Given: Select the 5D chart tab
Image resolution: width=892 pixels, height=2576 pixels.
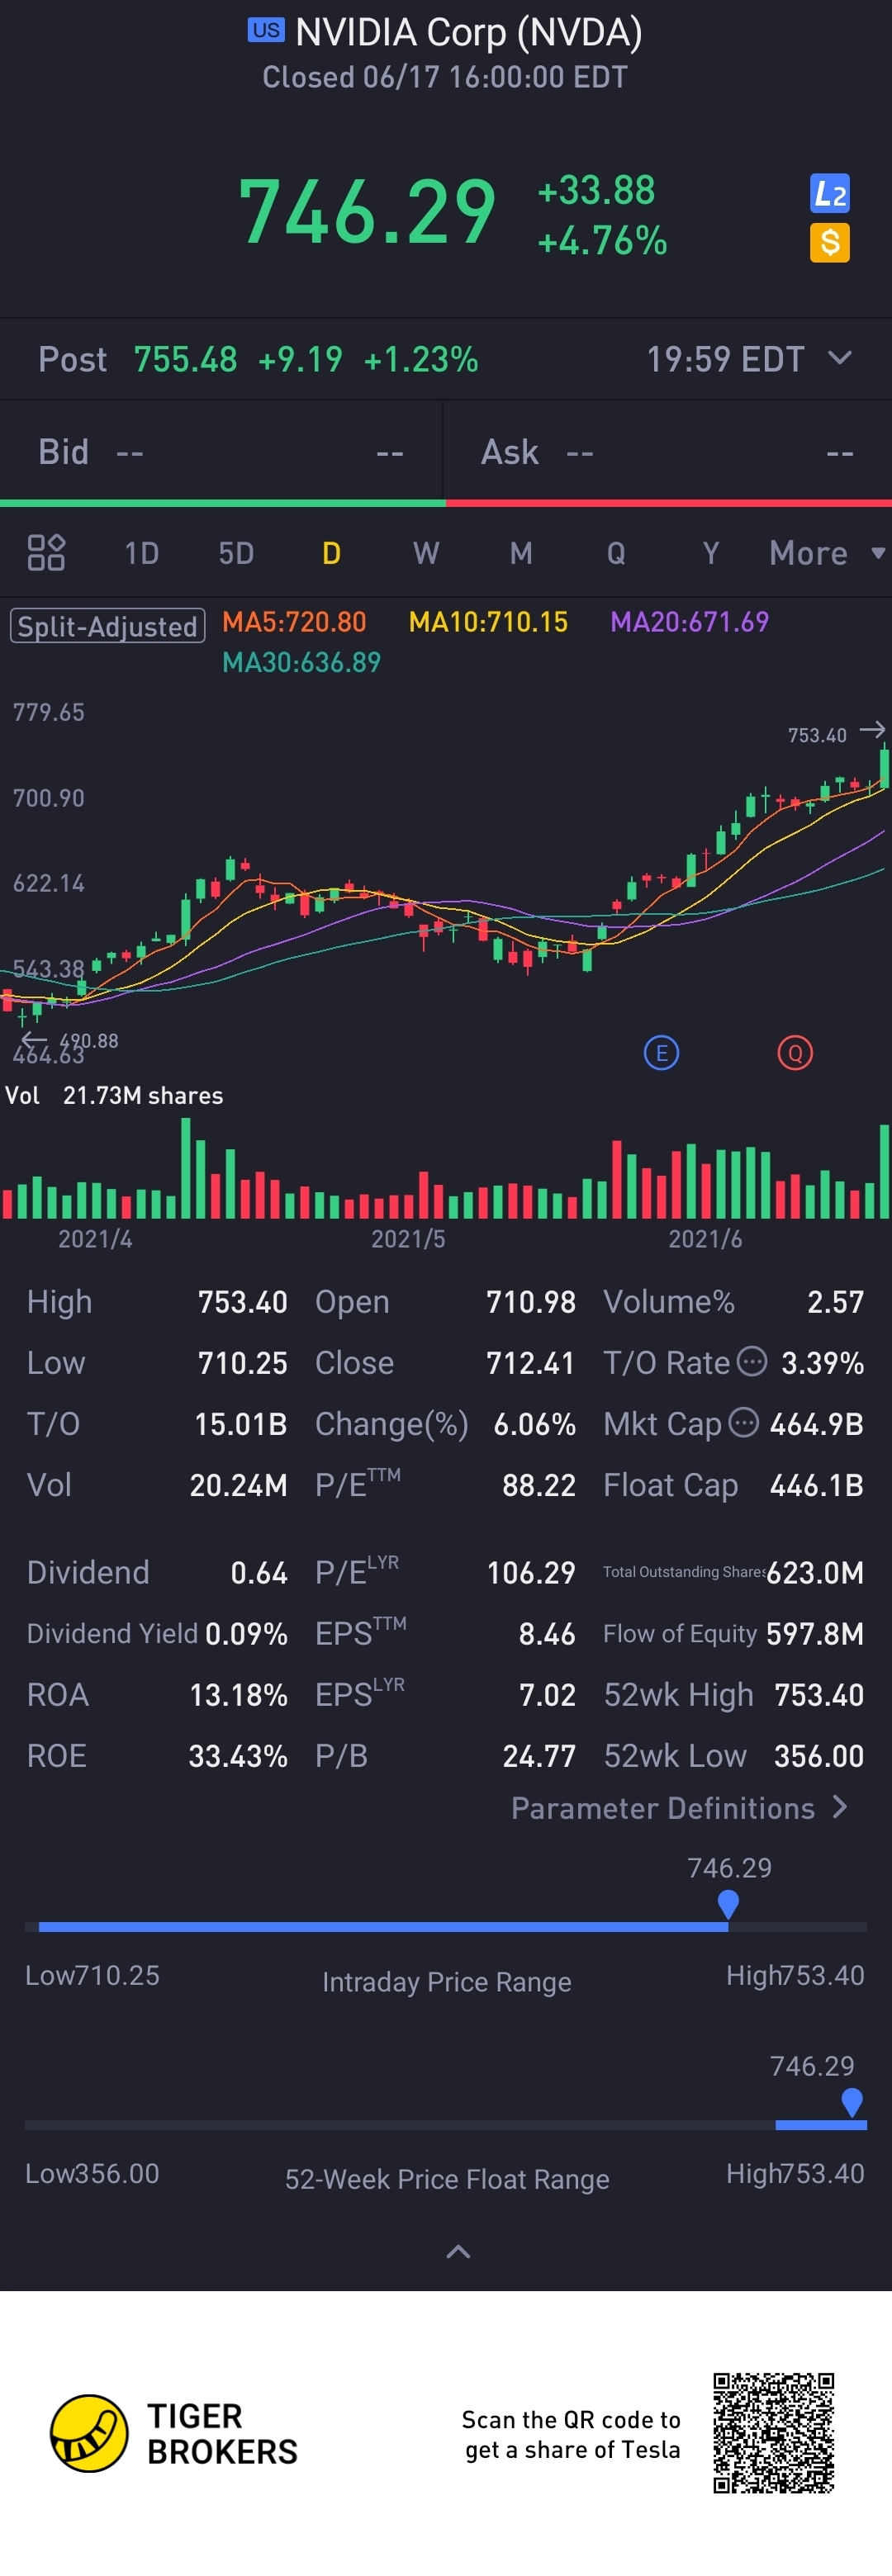Looking at the screenshot, I should point(236,553).
